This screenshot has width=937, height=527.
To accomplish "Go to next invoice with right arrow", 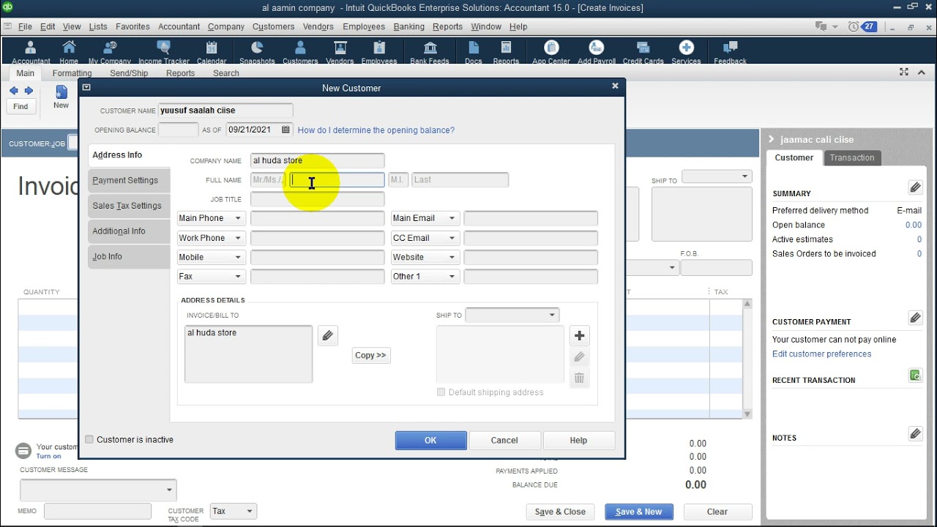I will (x=29, y=91).
